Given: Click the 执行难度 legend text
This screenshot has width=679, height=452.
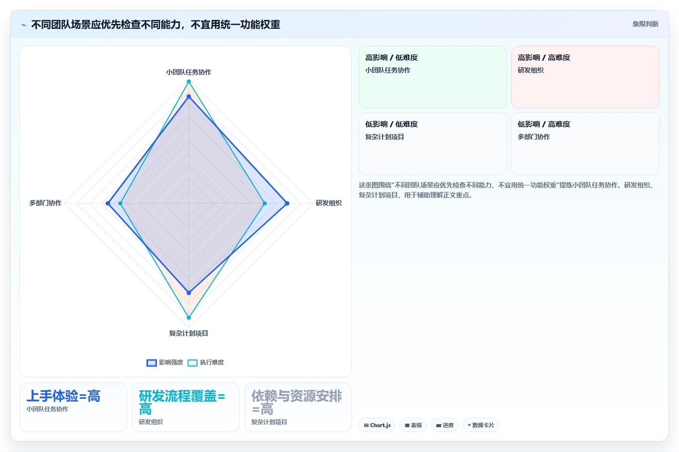Looking at the screenshot, I should [212, 362].
